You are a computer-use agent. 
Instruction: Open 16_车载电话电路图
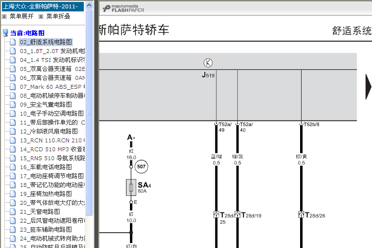[x=46, y=167]
